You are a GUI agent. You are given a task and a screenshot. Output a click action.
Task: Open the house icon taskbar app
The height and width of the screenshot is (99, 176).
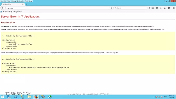pyautogui.click(x=50, y=97)
